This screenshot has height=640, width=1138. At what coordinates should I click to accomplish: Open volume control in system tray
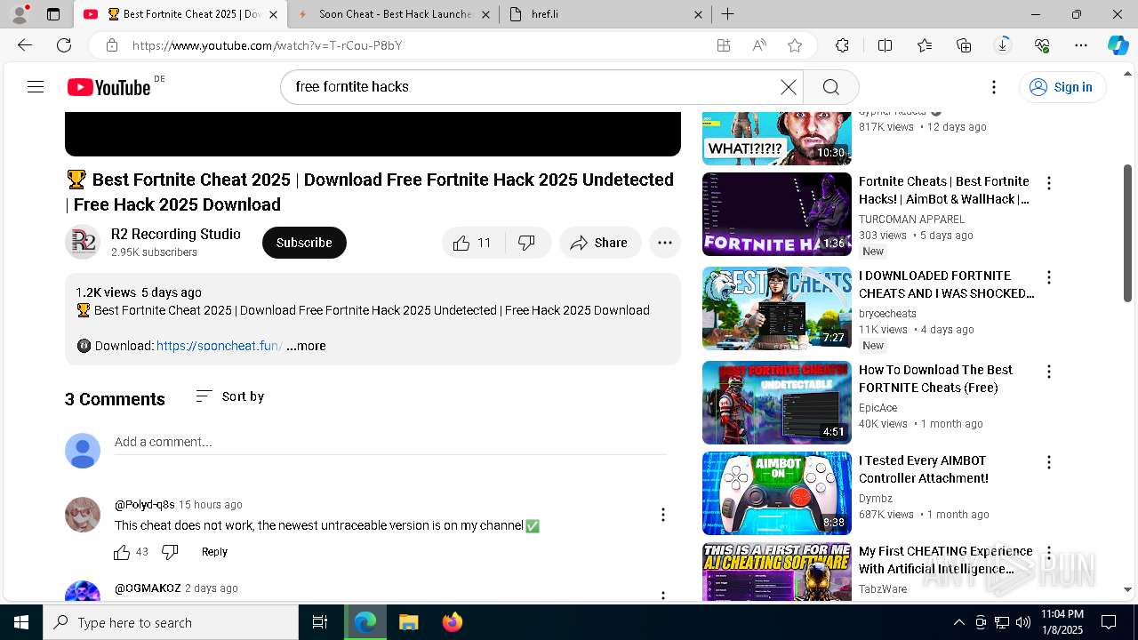[x=1023, y=622]
